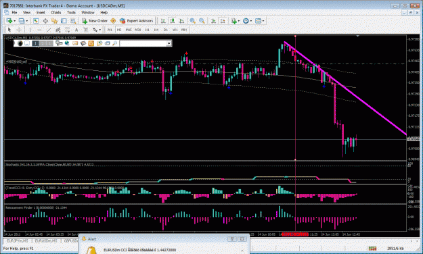Image resolution: width=423 pixels, height=254 pixels.
Task: Open a new chart from the toolbar
Action: [x=9, y=21]
